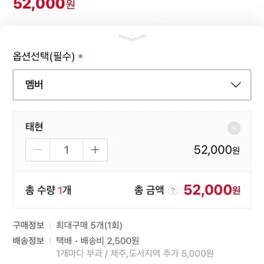Image resolution: width=264 pixels, height=264 pixels.
Task: Click the 배송정보 label
Action: tap(29, 241)
